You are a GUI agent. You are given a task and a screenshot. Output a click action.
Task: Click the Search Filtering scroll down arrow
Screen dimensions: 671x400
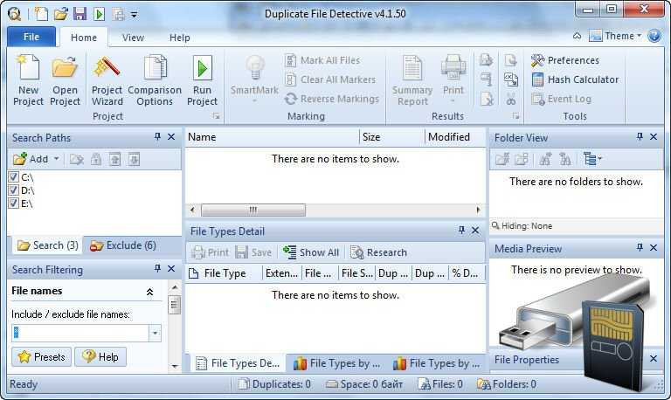point(174,366)
